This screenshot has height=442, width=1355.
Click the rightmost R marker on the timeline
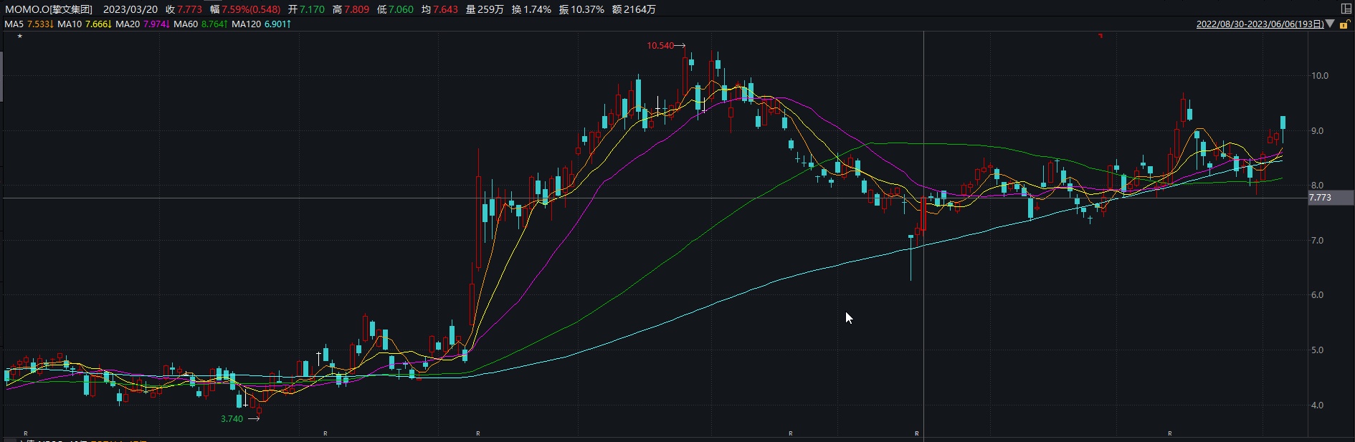pyautogui.click(x=1170, y=433)
